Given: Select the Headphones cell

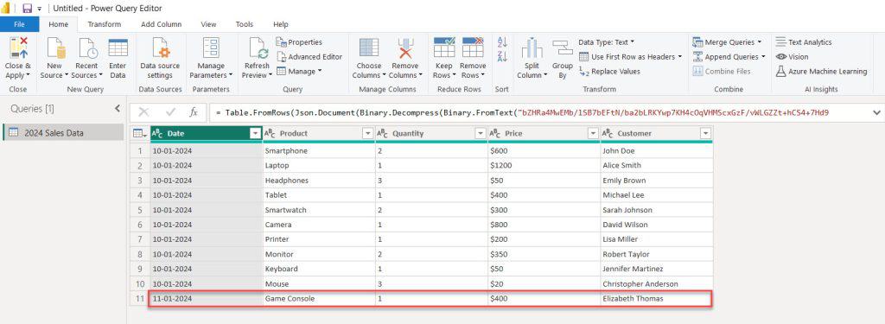Looking at the screenshot, I should click(319, 181).
